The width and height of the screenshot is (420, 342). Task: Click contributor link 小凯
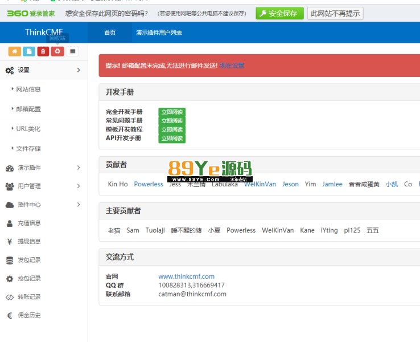(x=392, y=184)
